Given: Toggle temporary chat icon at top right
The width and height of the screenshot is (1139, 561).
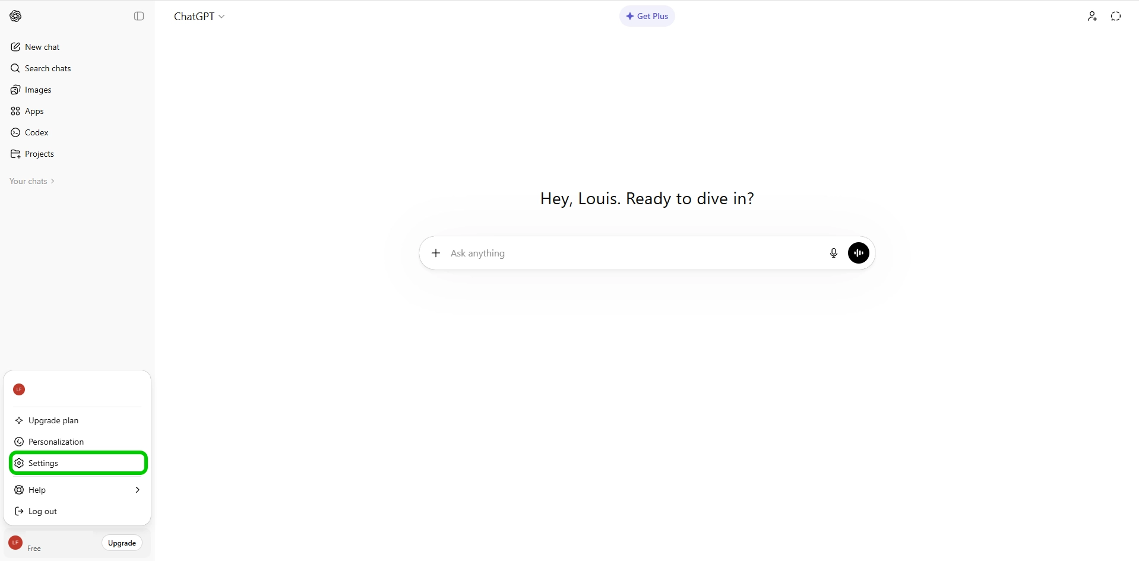Looking at the screenshot, I should coord(1115,16).
